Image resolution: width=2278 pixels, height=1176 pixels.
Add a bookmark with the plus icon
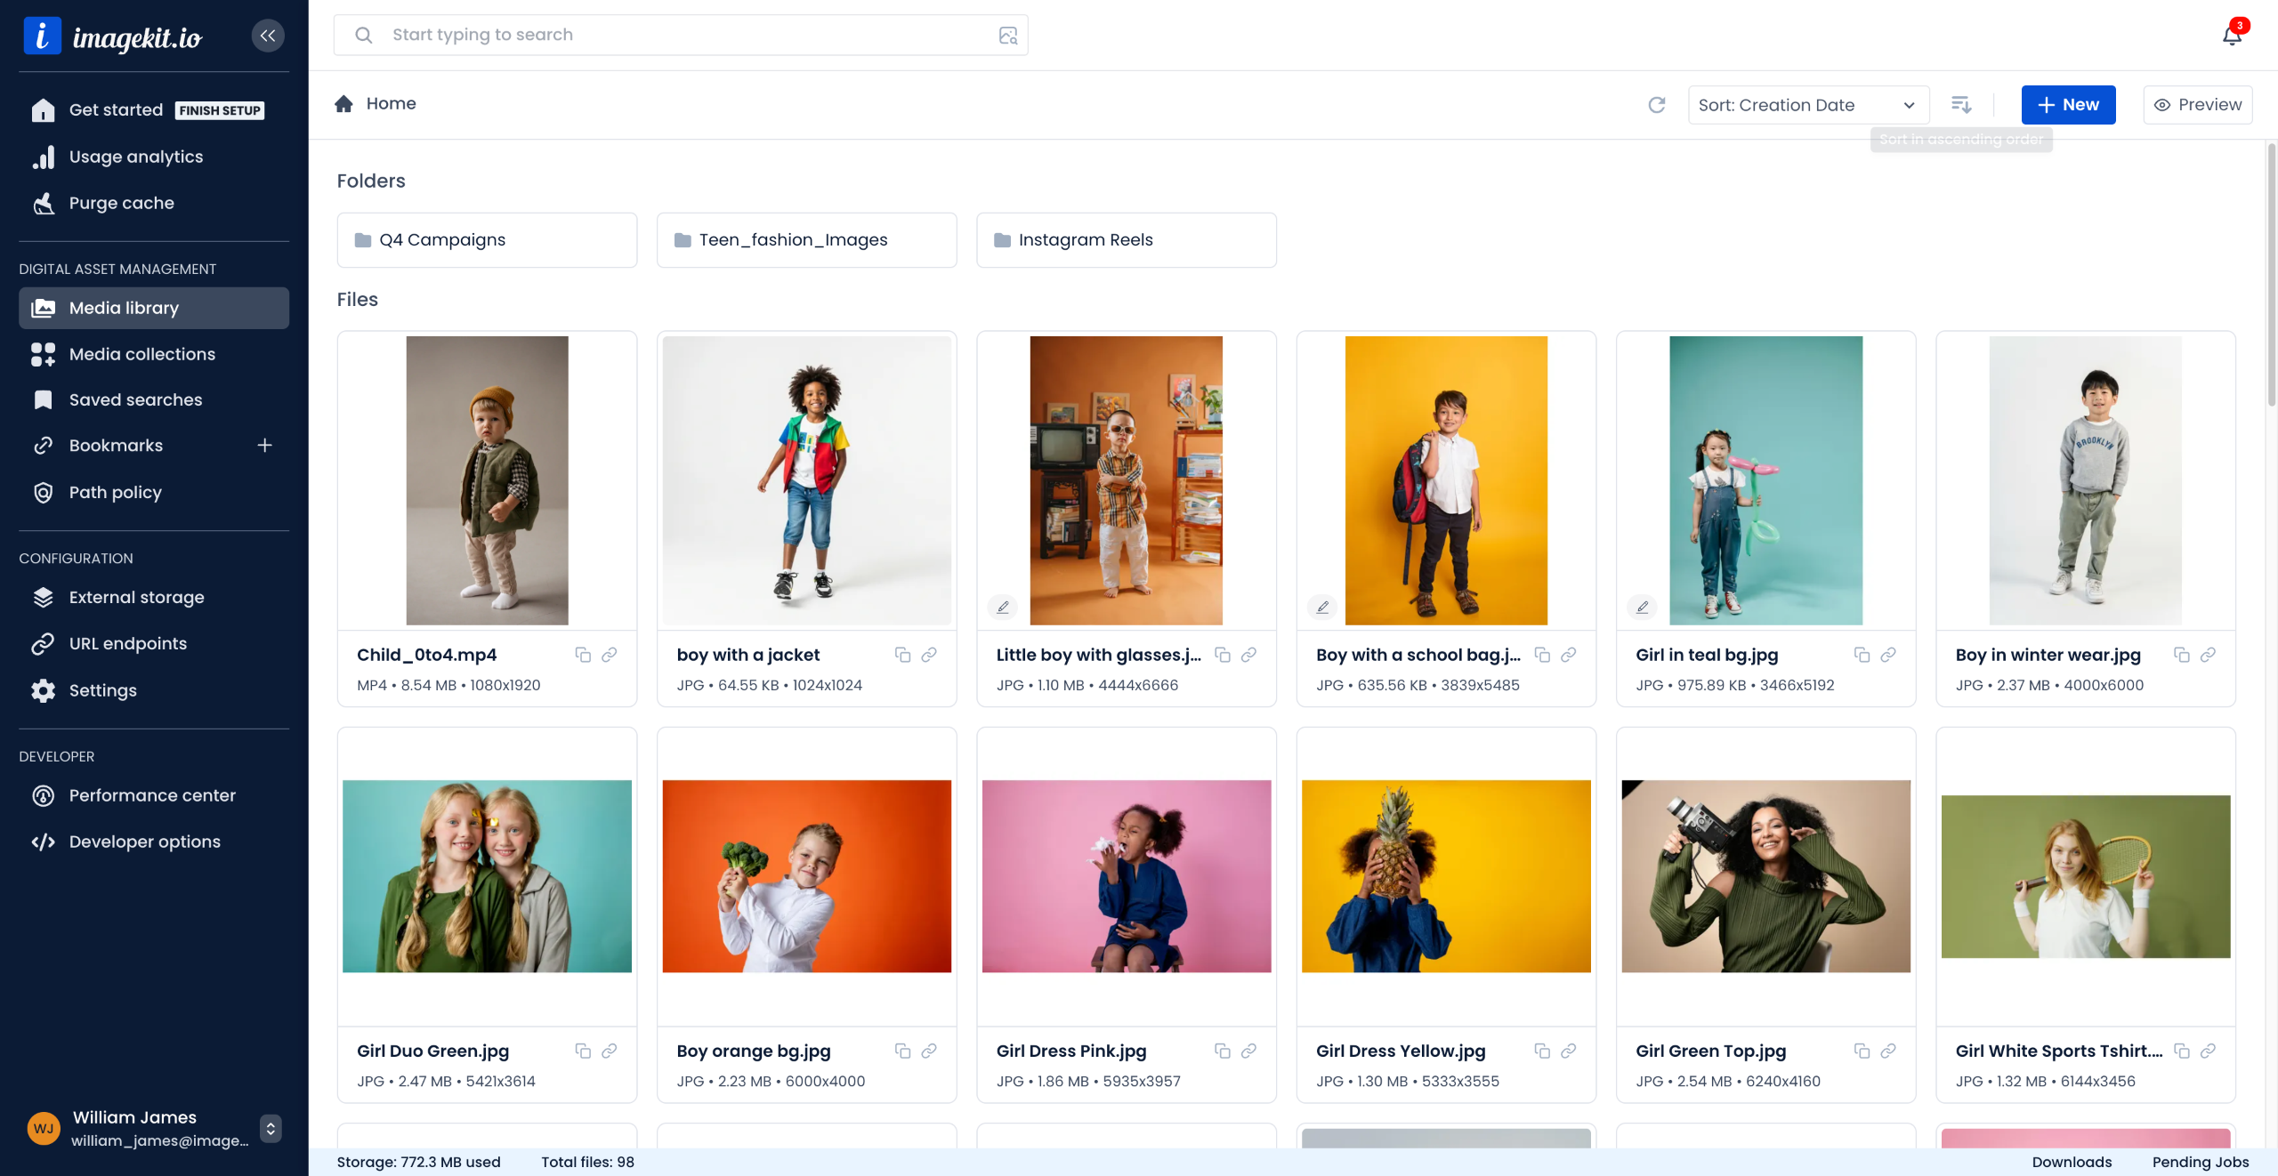pyautogui.click(x=264, y=446)
